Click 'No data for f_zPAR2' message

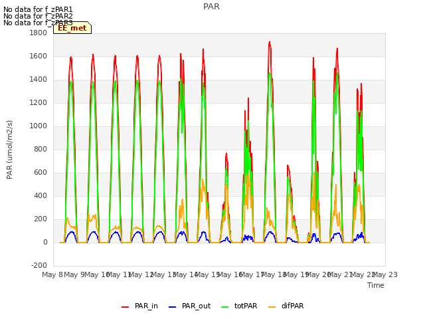[38, 16]
